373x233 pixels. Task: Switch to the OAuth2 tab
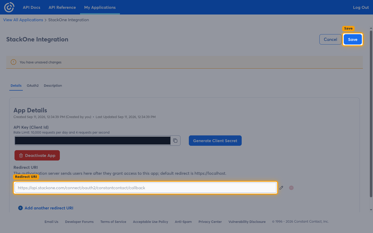(x=33, y=86)
